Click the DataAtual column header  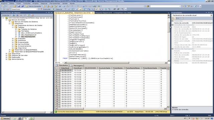66,68
